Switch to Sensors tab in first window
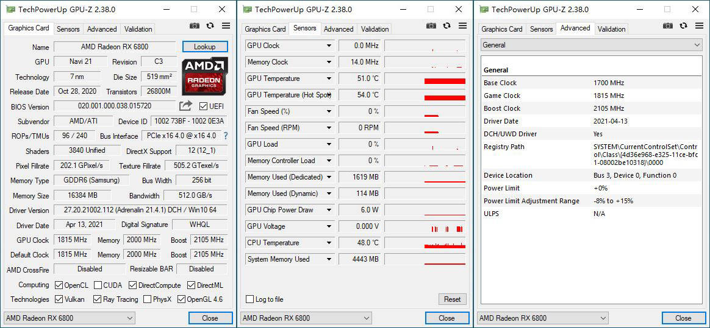The width and height of the screenshot is (710, 328). click(x=68, y=29)
